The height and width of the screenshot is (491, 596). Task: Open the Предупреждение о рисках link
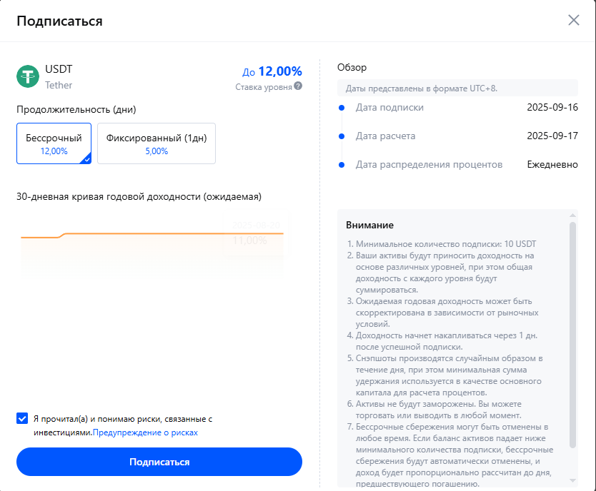coord(145,432)
